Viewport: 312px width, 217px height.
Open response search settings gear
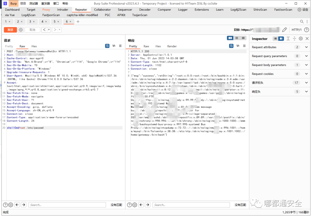pyautogui.click(x=135, y=205)
